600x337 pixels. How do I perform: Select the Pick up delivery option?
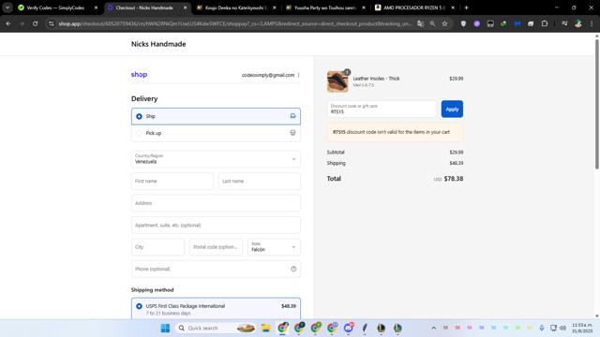coord(216,133)
